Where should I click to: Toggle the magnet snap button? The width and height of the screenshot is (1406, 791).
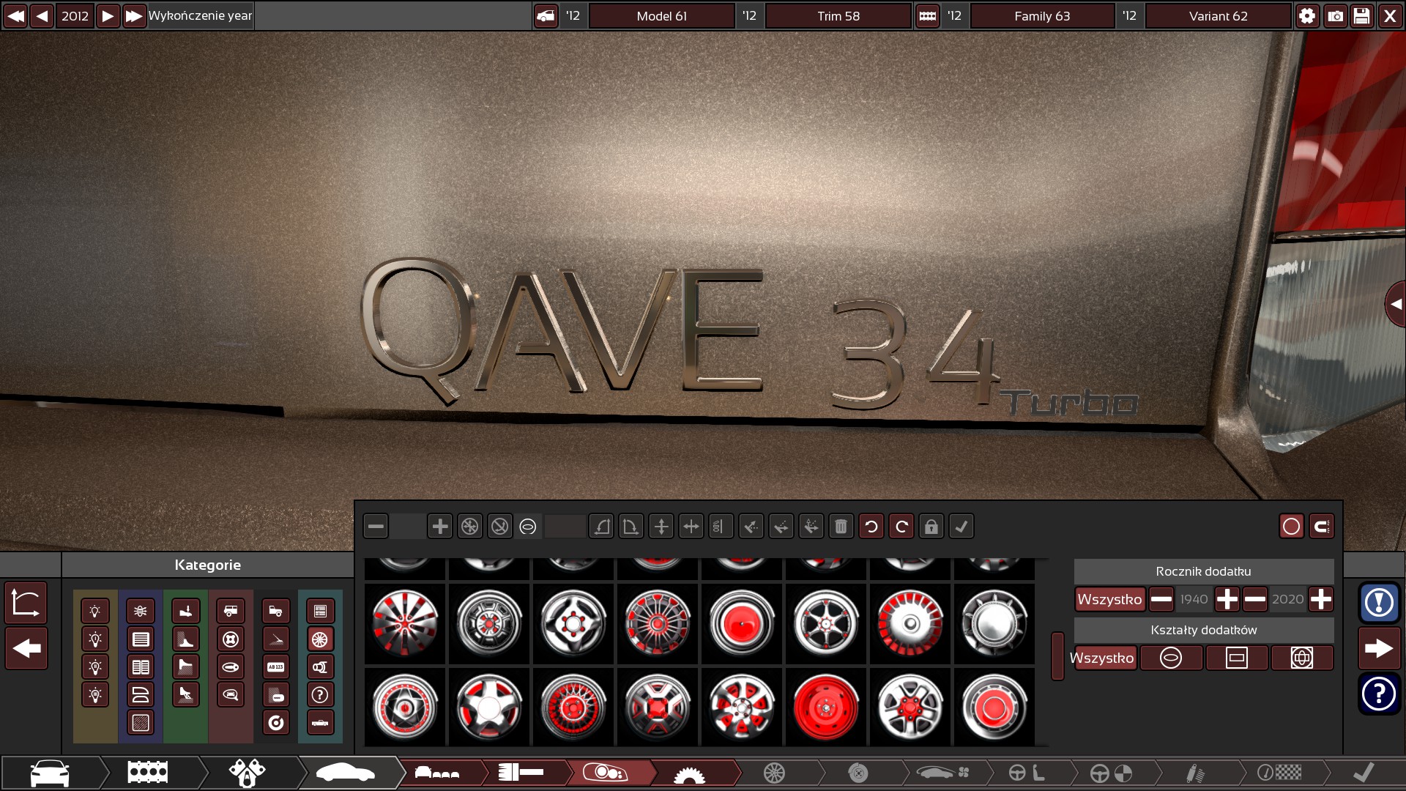tap(1321, 527)
